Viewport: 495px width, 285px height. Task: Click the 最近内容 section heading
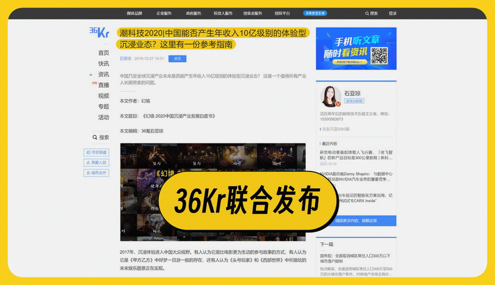329,144
